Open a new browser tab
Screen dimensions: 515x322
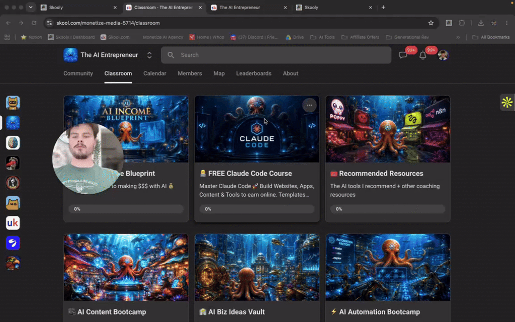pos(383,7)
